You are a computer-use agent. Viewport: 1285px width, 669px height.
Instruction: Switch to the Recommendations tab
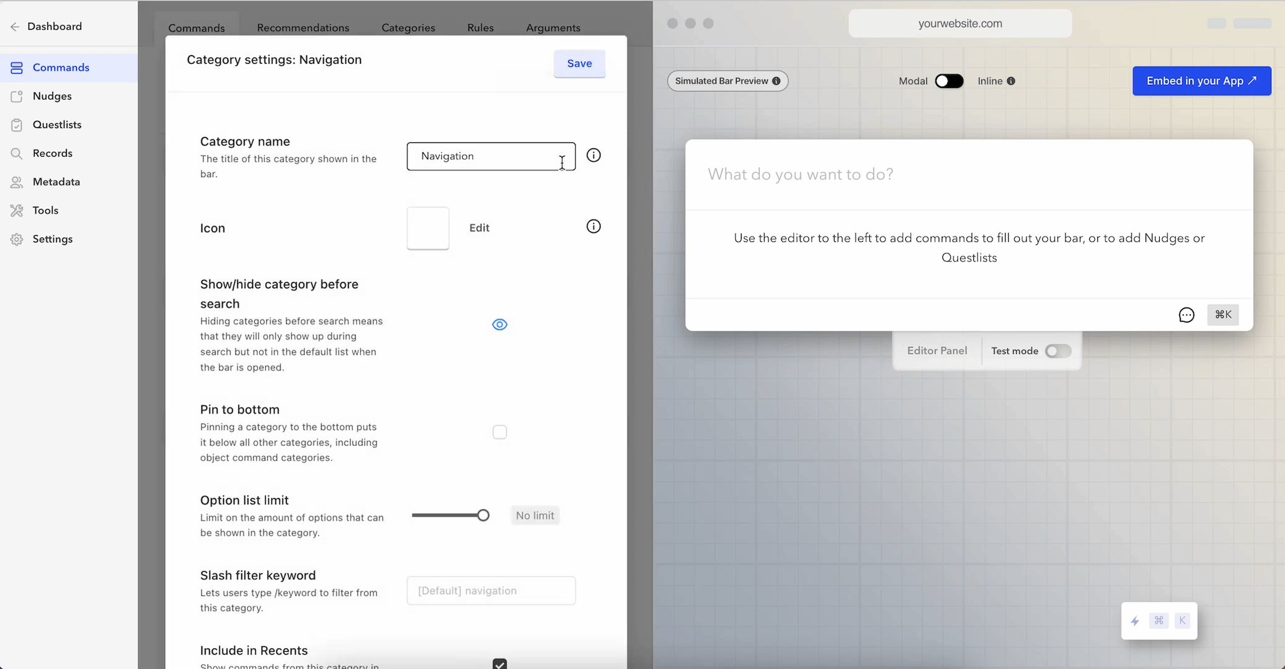point(303,28)
